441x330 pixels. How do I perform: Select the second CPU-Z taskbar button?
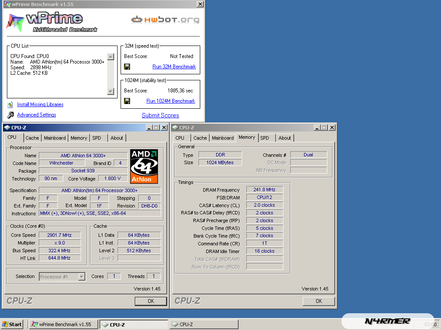[x=204, y=324]
